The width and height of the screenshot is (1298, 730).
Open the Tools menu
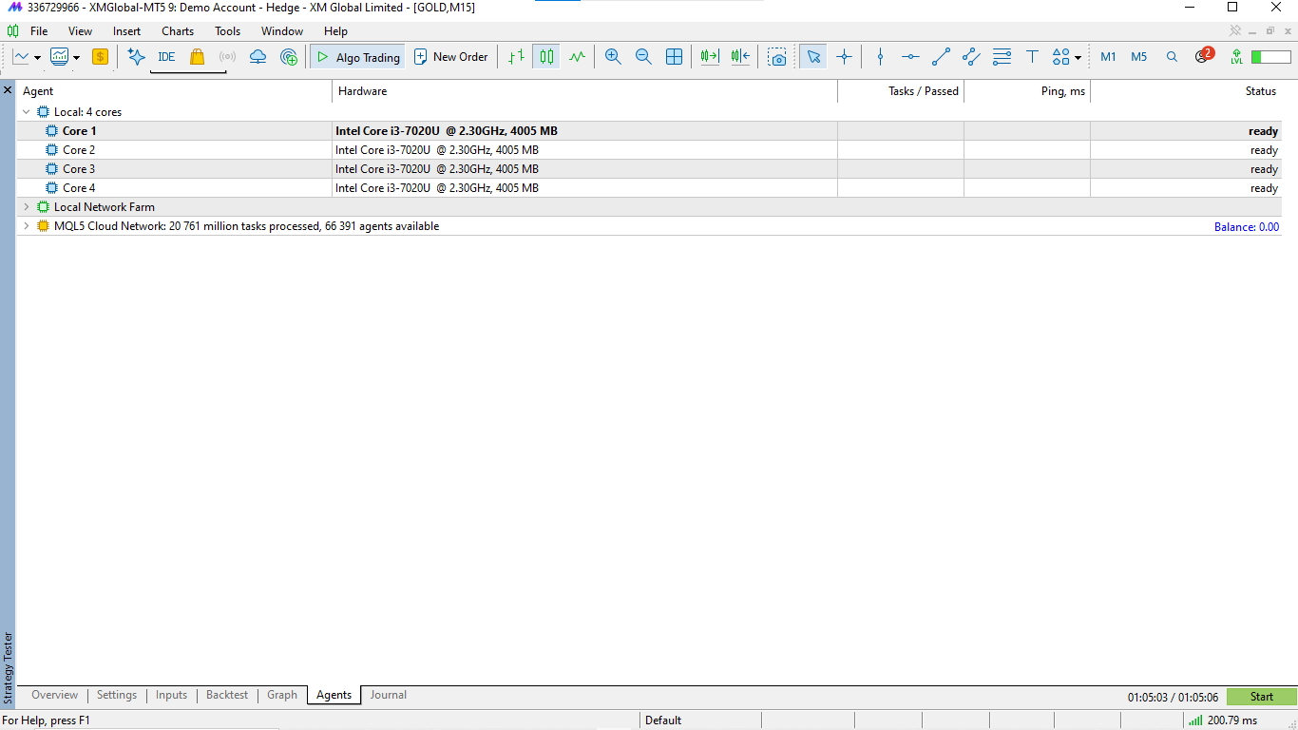coord(227,31)
